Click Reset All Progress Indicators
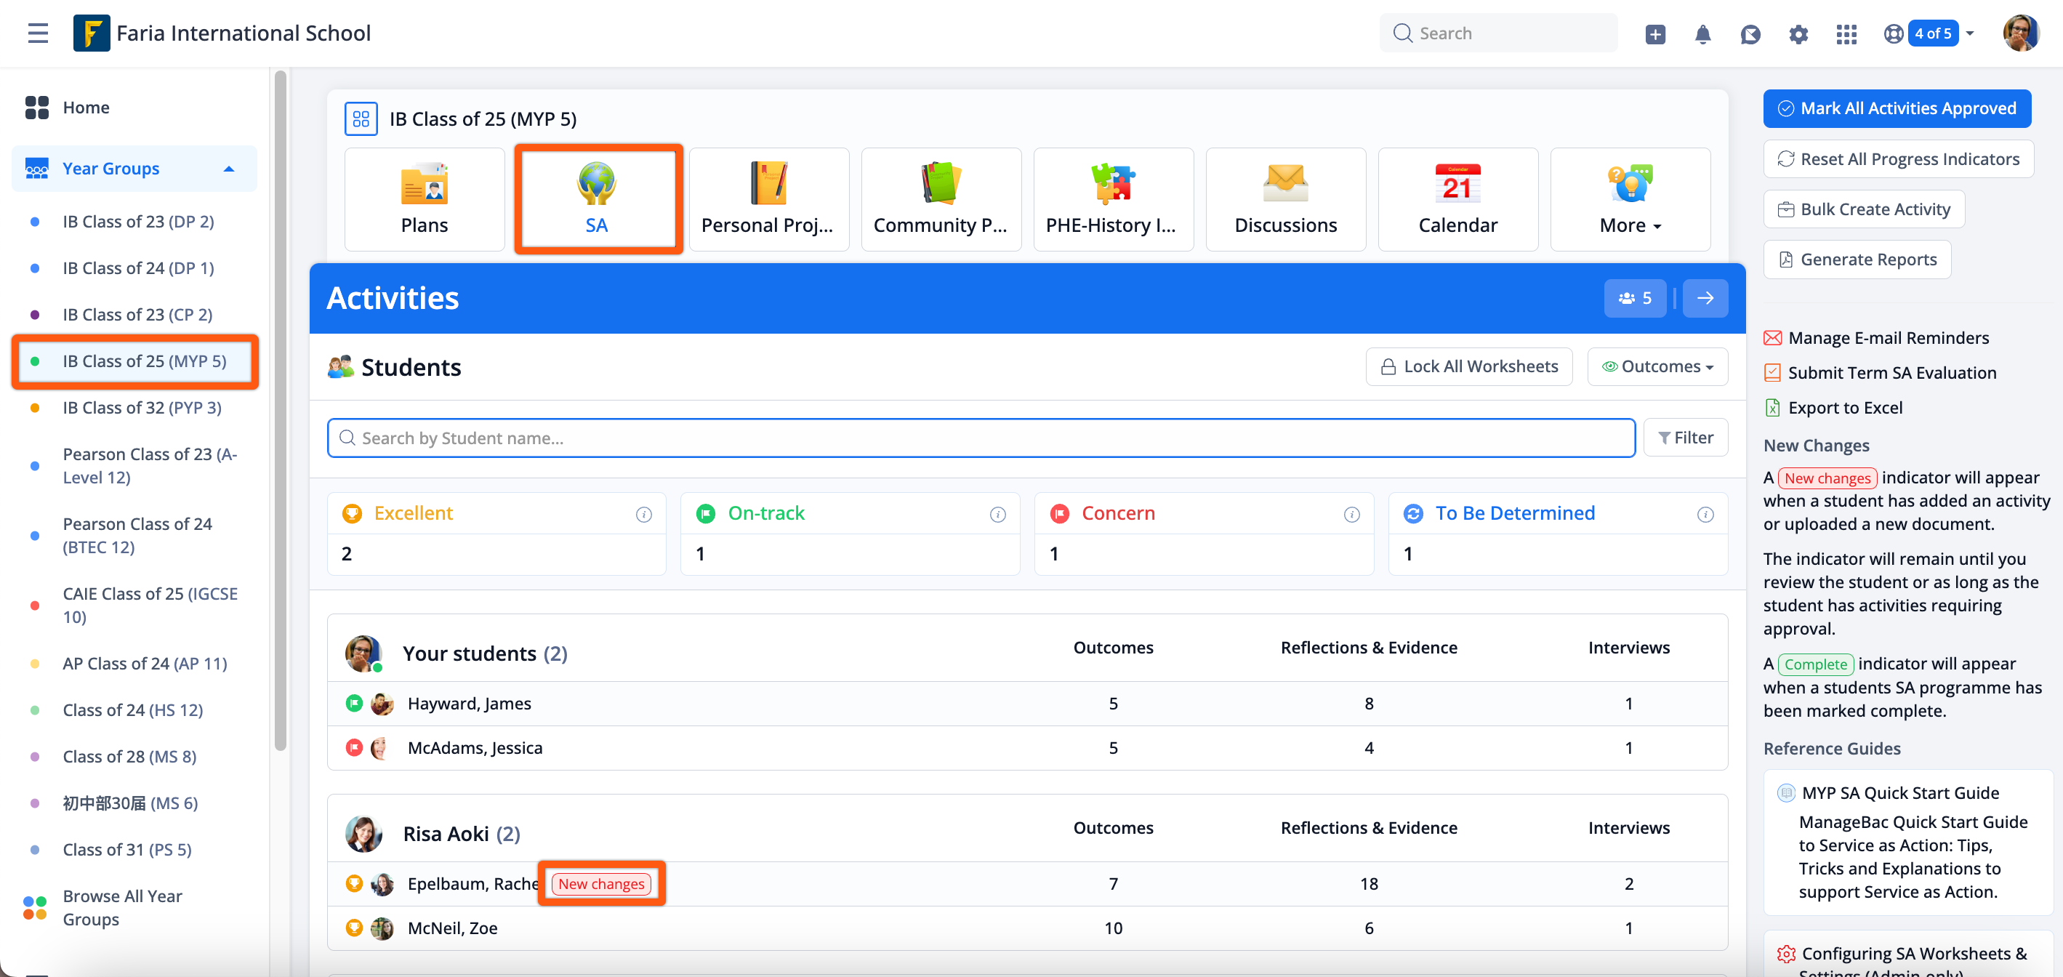Image resolution: width=2063 pixels, height=977 pixels. (1897, 158)
